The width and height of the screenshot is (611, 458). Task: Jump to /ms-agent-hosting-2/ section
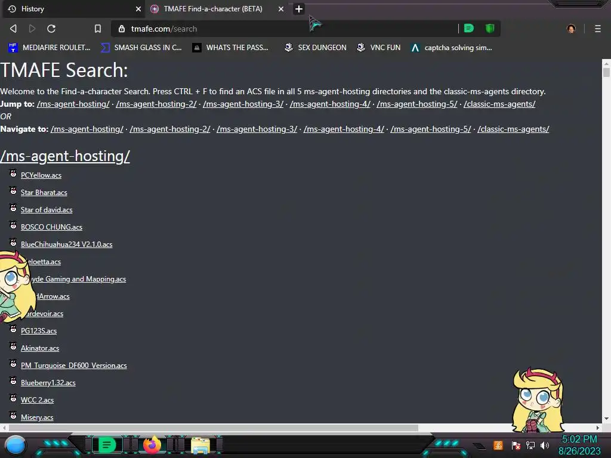tap(156, 104)
